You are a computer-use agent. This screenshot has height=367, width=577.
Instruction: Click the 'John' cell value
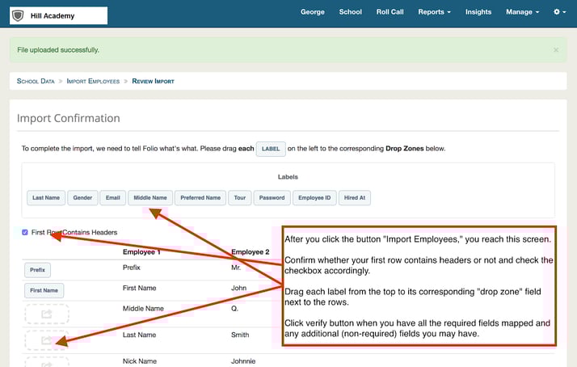(239, 288)
